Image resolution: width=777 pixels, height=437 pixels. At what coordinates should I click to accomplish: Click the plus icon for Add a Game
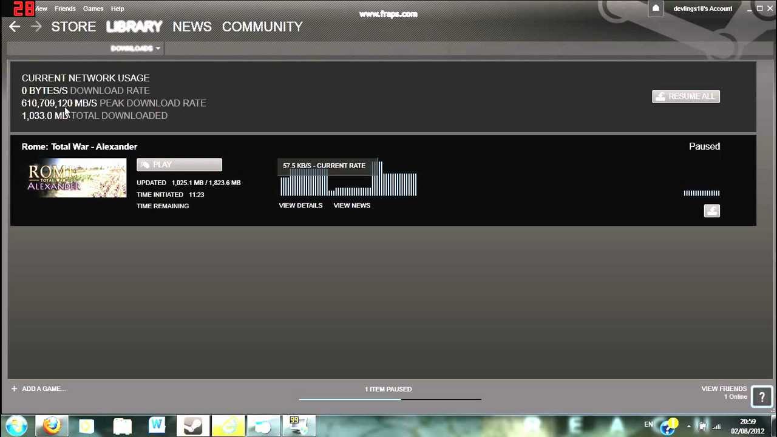coord(14,388)
